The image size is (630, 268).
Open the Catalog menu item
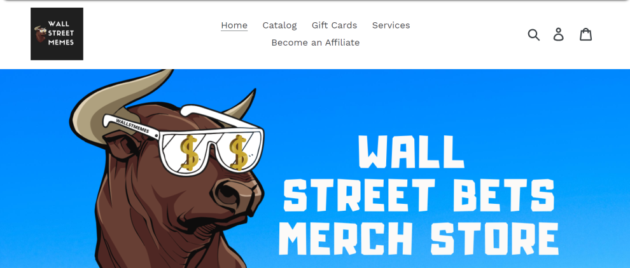coord(279,25)
